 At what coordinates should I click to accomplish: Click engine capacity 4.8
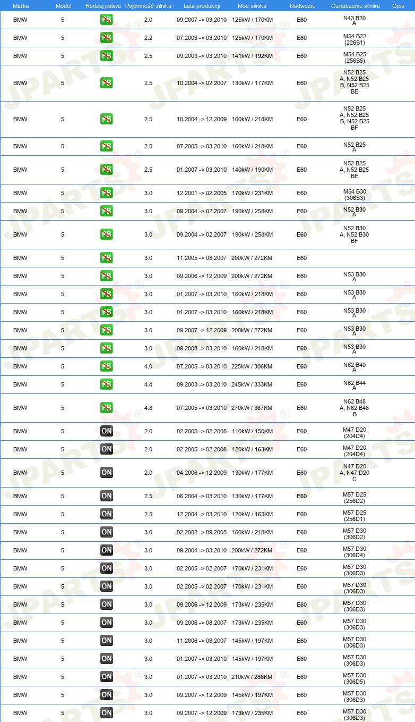(148, 408)
